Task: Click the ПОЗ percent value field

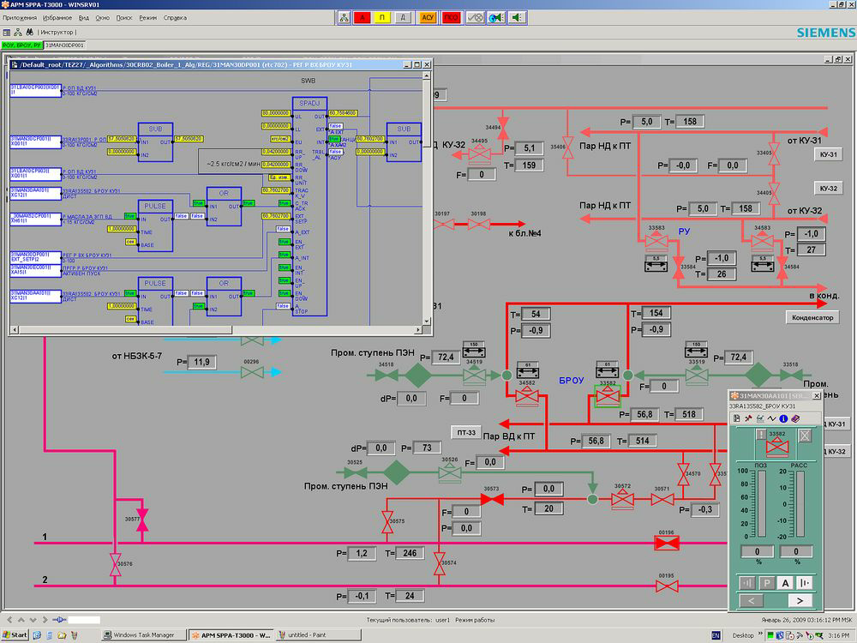Action: (757, 551)
